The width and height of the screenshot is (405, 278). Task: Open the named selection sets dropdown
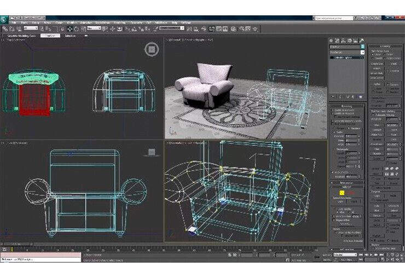172,28
